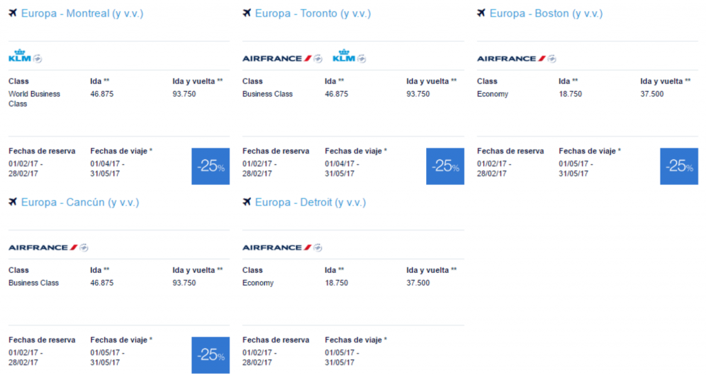Click the -25% discount badge for Toronto
Image resolution: width=706 pixels, height=375 pixels.
(x=445, y=166)
